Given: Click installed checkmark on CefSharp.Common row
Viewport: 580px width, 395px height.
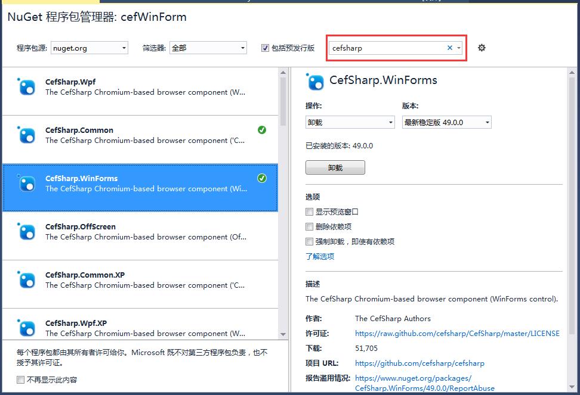Looking at the screenshot, I should point(262,130).
